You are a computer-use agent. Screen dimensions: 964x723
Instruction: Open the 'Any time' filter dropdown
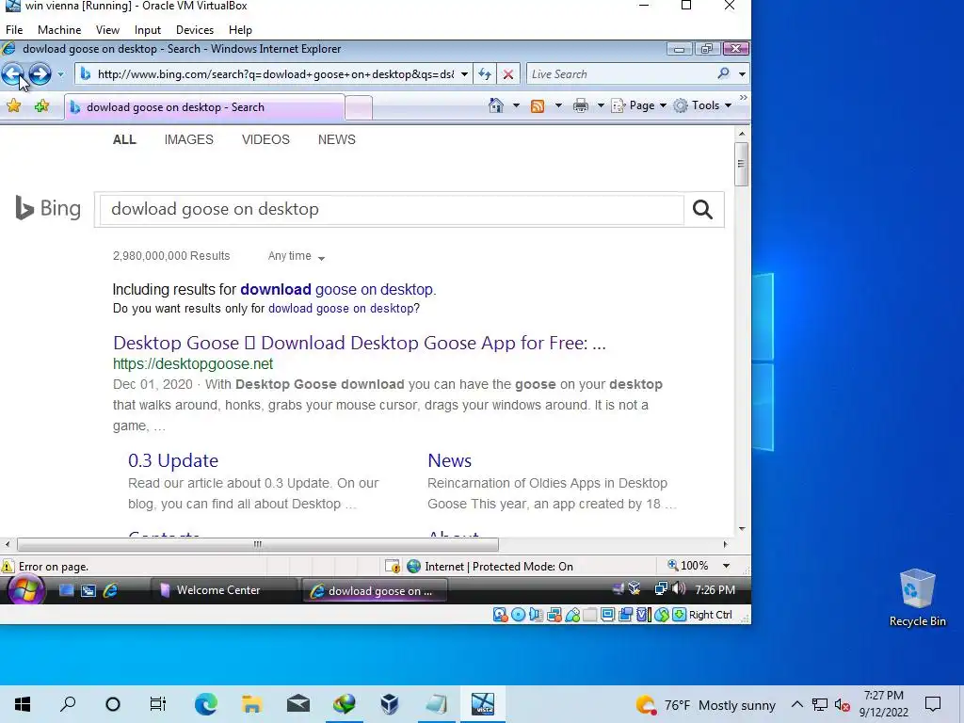pos(297,256)
